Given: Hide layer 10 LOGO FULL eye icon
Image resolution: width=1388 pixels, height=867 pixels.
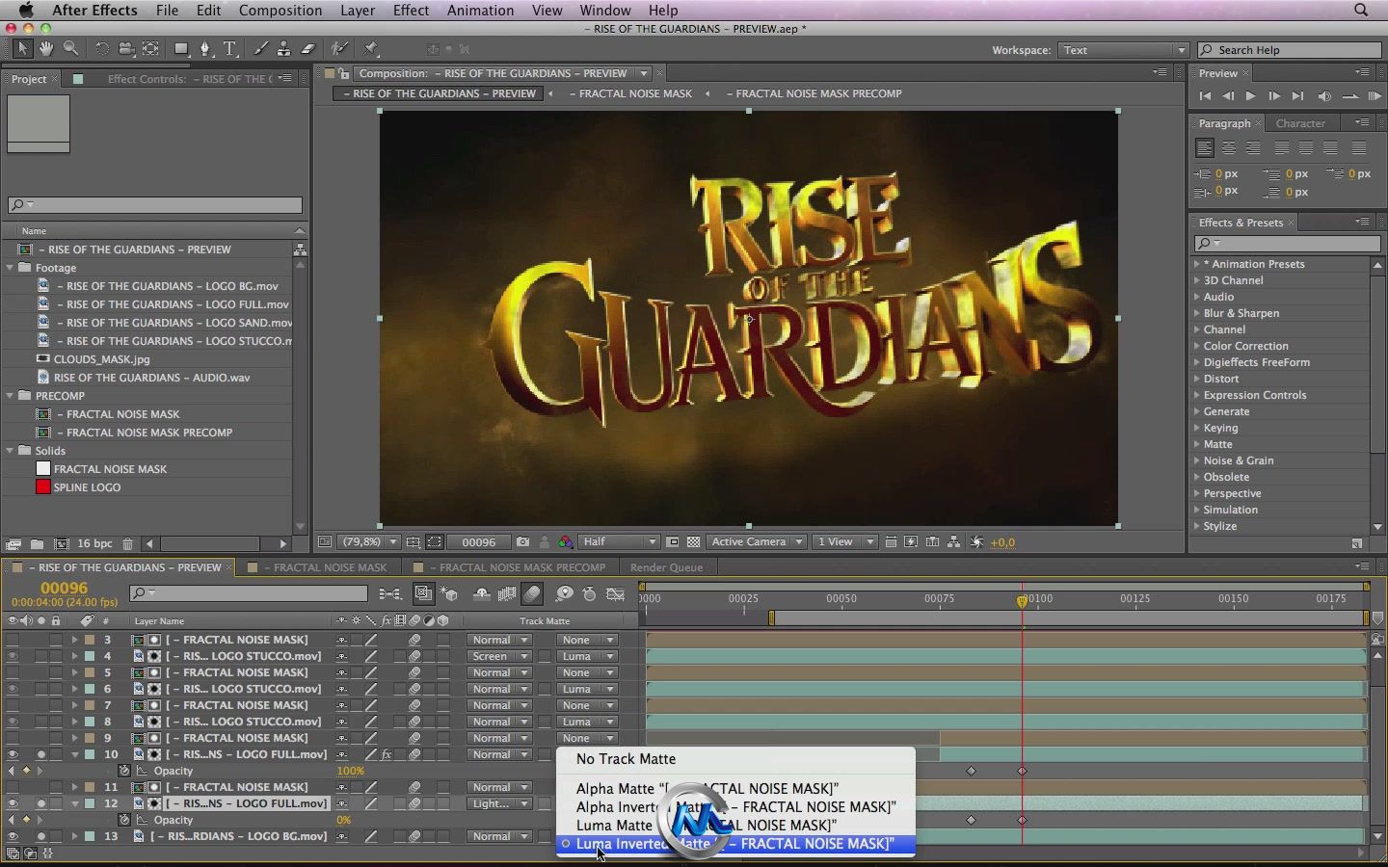Looking at the screenshot, I should point(13,754).
